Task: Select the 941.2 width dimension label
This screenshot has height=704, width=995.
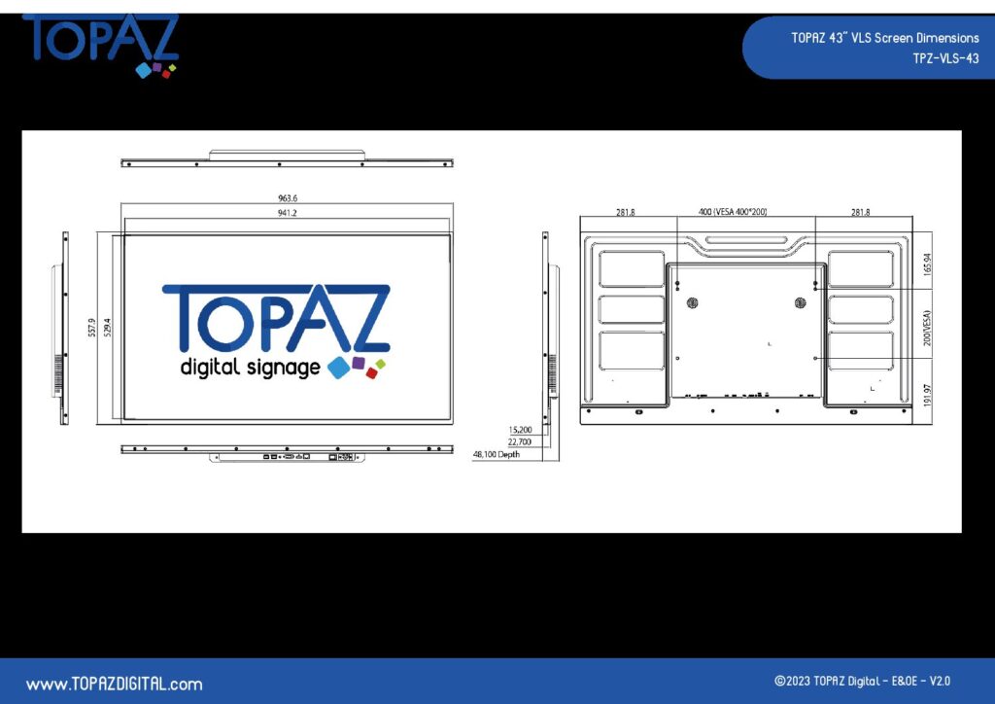Action: coord(288,213)
